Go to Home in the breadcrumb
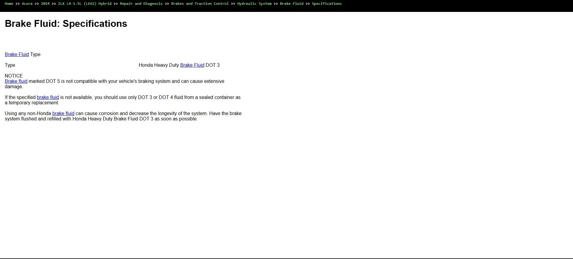The image size is (573, 259). 9,4
